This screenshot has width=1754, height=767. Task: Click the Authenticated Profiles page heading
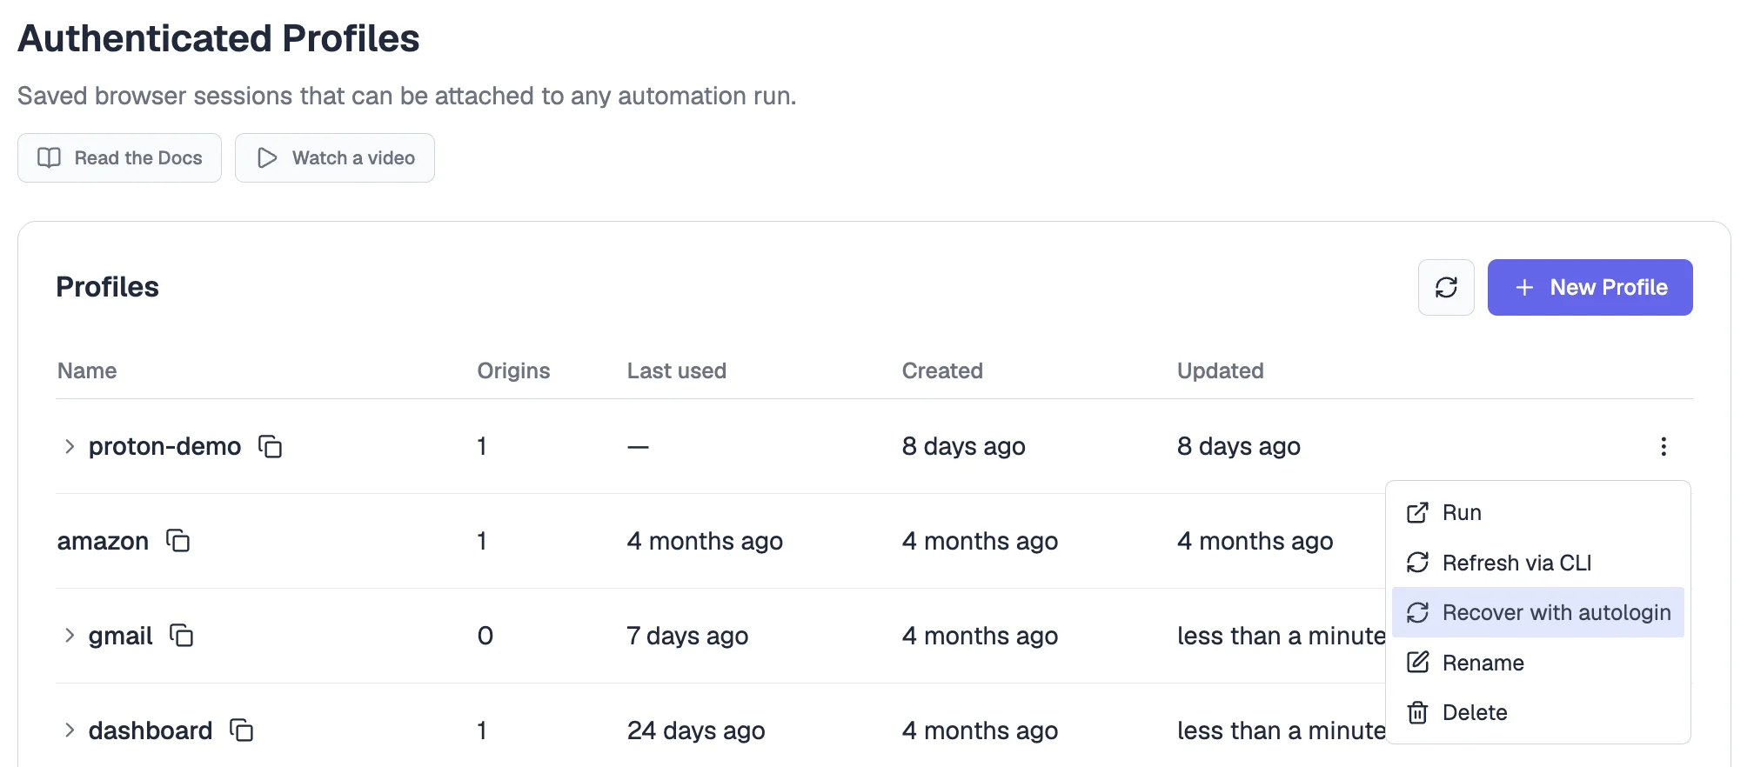[218, 38]
